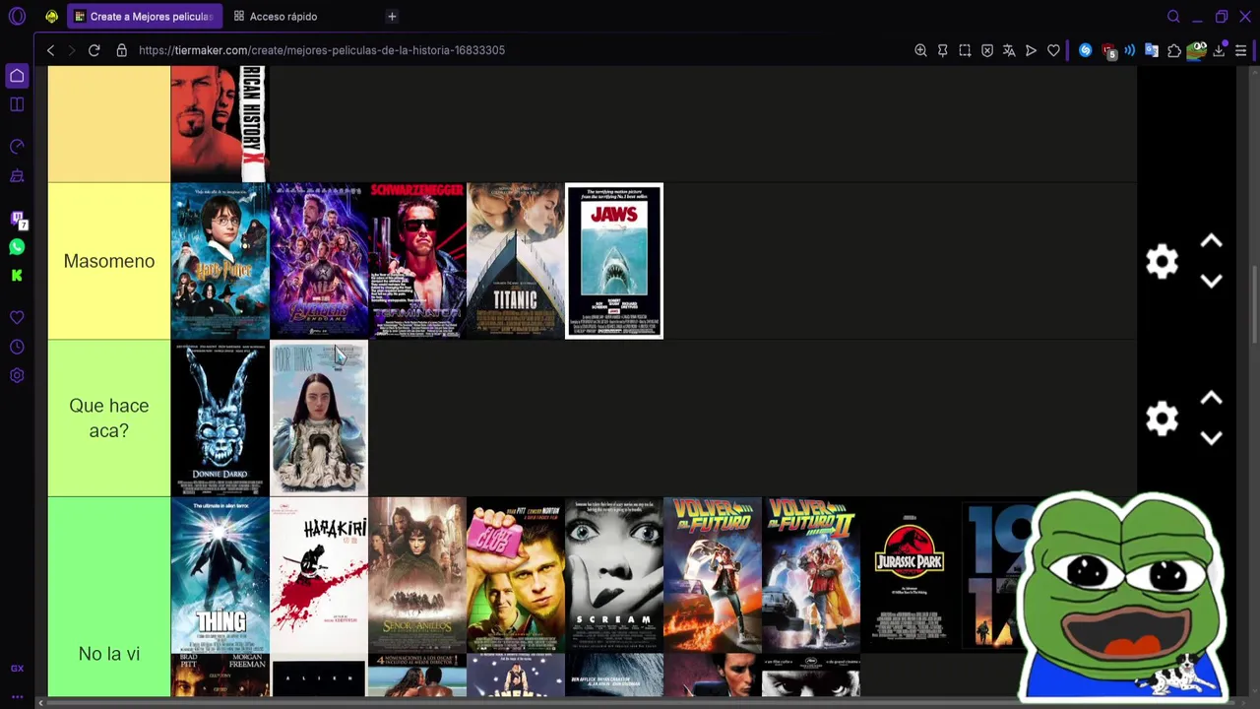Click the tiermaker.com URL address field

coord(322,50)
